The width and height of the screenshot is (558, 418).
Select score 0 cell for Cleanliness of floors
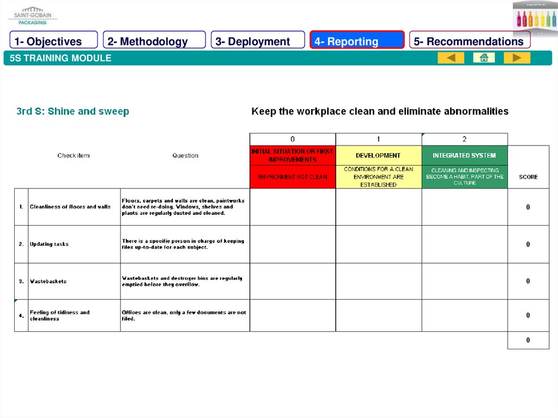coord(293,207)
